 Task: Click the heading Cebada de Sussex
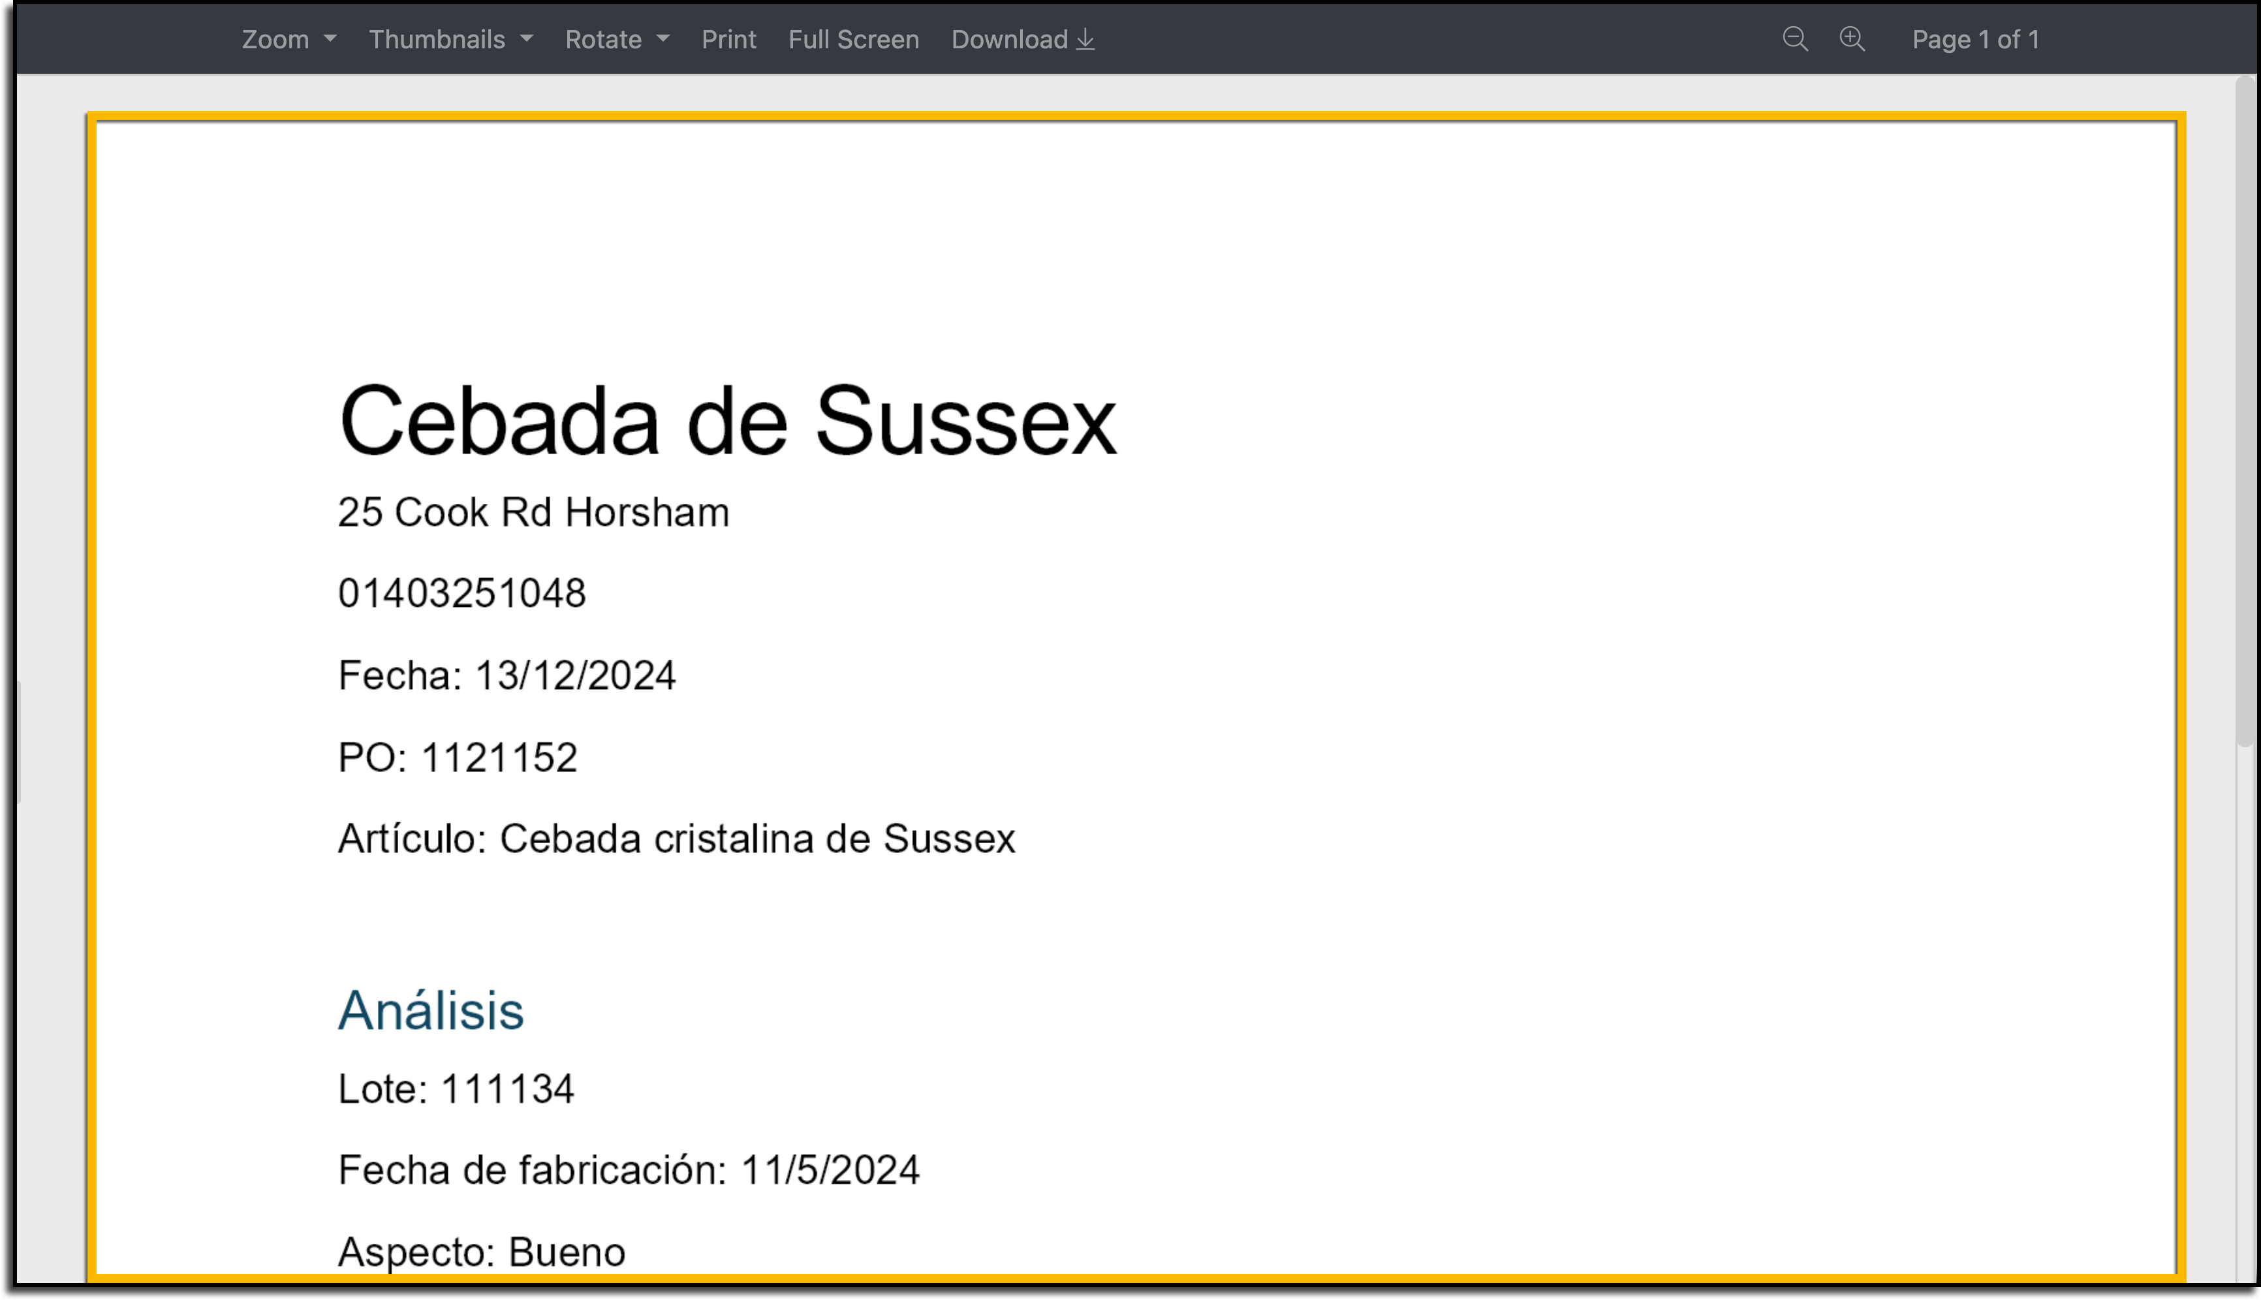(x=727, y=420)
